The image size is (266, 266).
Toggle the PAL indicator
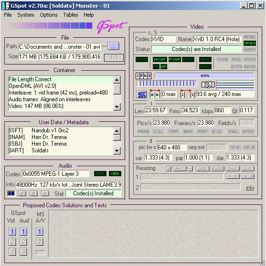coord(233,131)
